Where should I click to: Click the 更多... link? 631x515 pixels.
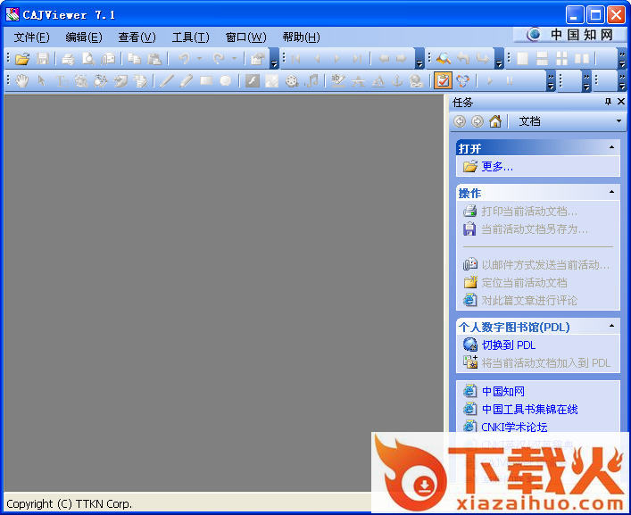pyautogui.click(x=497, y=166)
